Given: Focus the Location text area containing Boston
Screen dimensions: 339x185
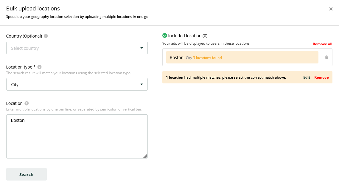Looking at the screenshot, I should tap(77, 136).
